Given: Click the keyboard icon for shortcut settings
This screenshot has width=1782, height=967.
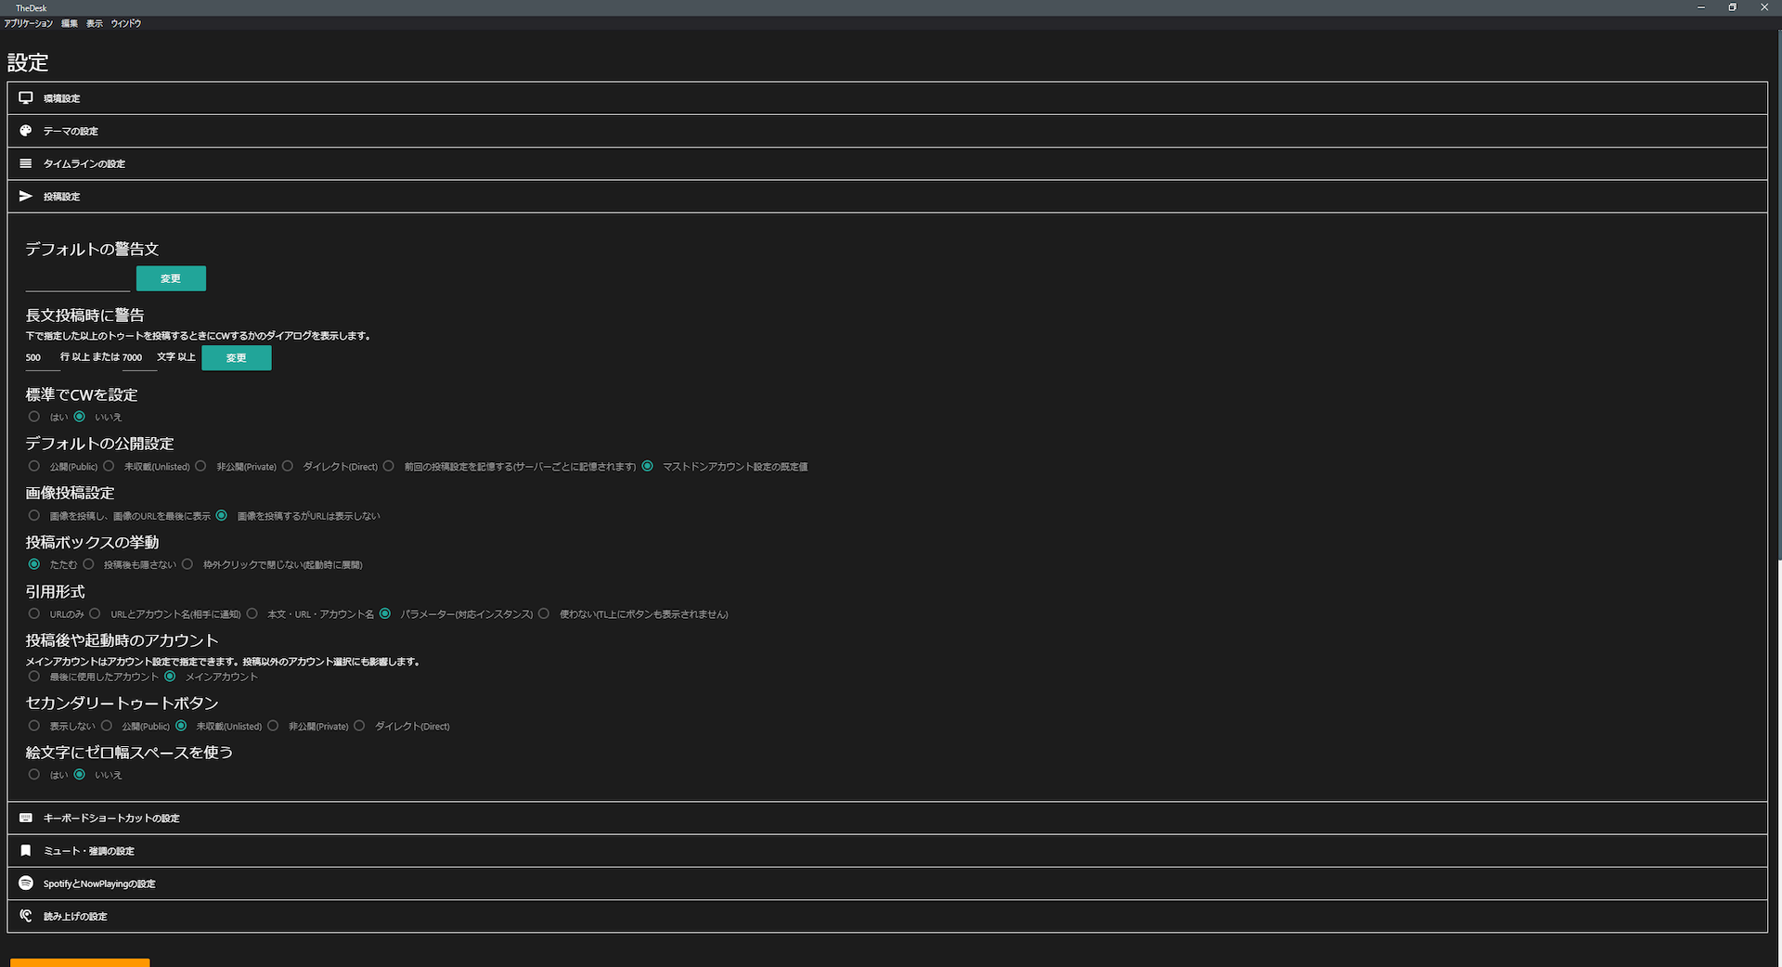Looking at the screenshot, I should pyautogui.click(x=26, y=818).
